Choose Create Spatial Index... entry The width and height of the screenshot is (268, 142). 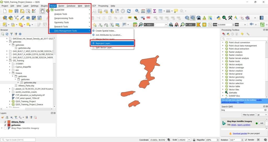(113, 31)
